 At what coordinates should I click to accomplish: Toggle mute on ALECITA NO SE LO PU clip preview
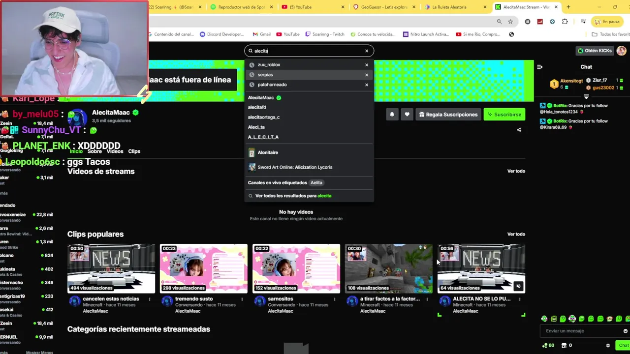[x=518, y=286]
